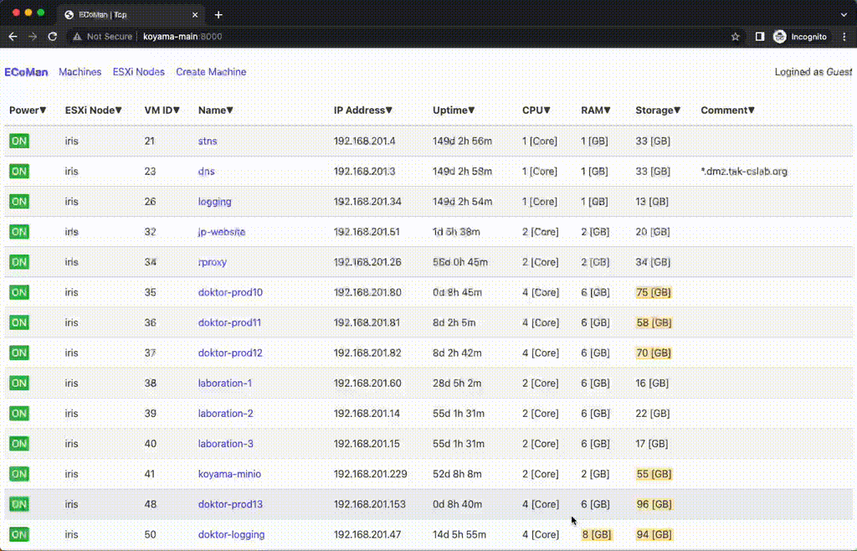Screen dimensions: 857x551
Task: Click the Logined as Guest text
Action: pos(813,72)
